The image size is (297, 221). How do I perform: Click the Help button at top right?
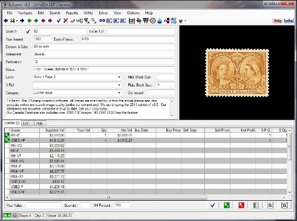tap(277, 21)
